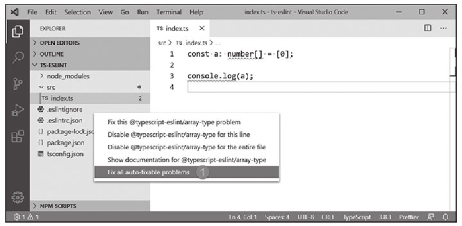Image resolution: width=462 pixels, height=226 pixels.
Task: Collapse the TS-ESLINT project section
Action: (x=89, y=65)
